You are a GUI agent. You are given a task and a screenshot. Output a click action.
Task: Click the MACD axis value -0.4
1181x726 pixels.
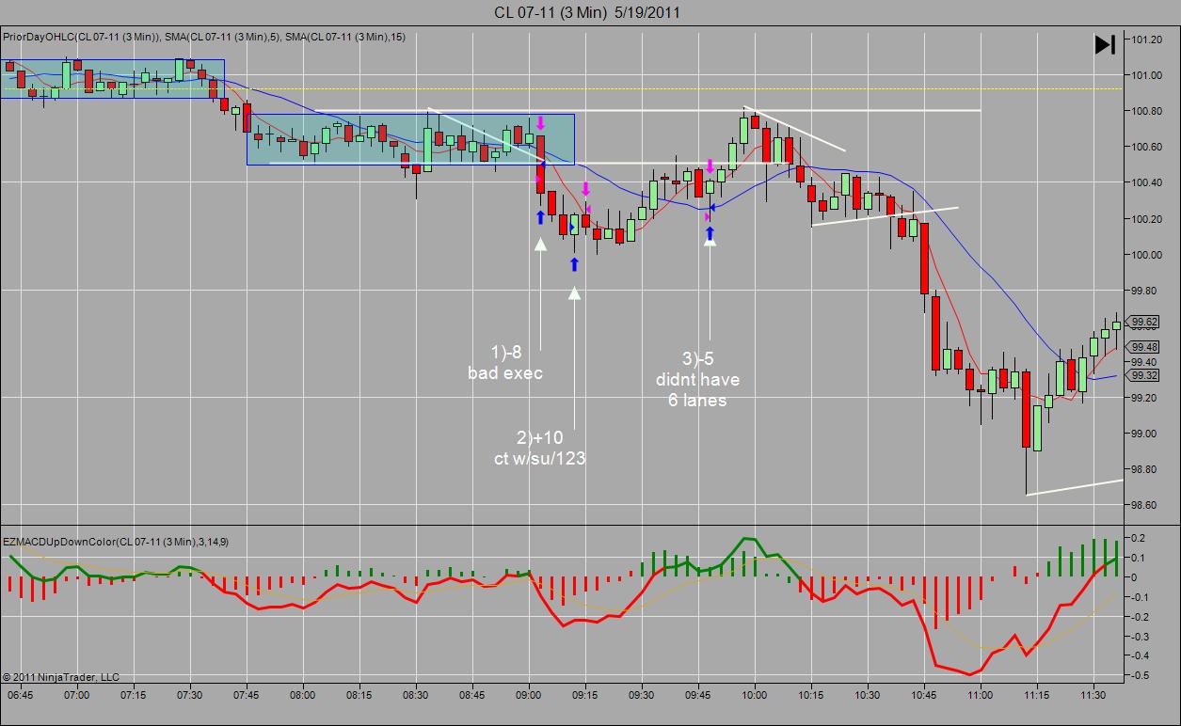[x=1141, y=656]
